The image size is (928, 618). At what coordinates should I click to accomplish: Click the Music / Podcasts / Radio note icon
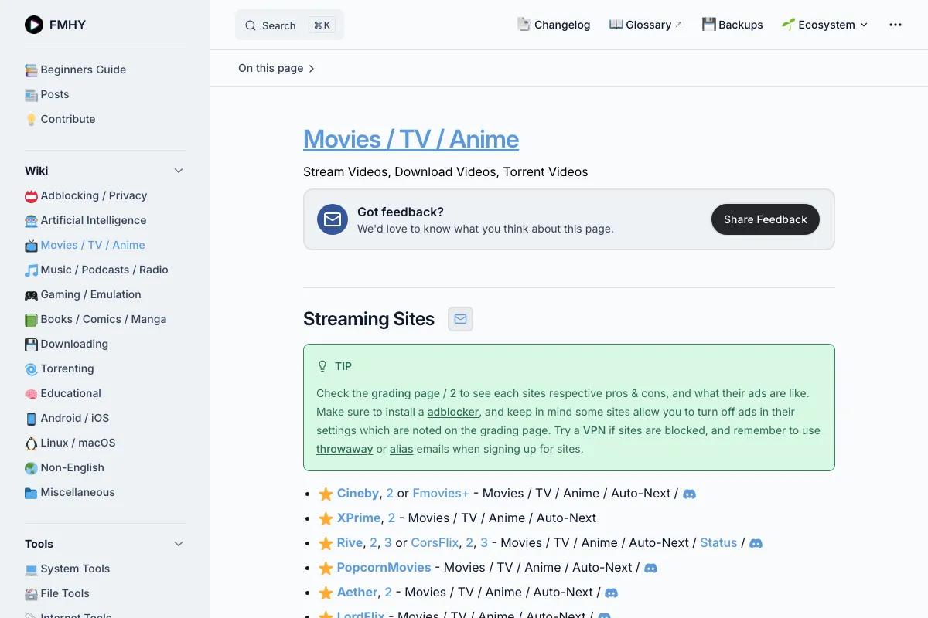(31, 270)
